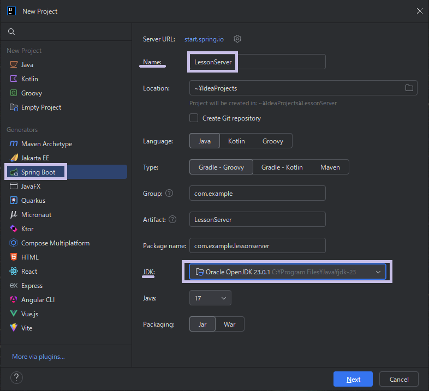
Task: Set Language to Java
Action: (x=204, y=141)
